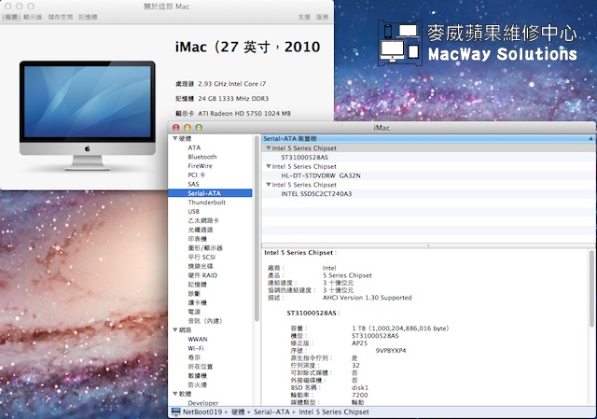Select 防火牆 under network
The height and width of the screenshot is (419, 597).
click(x=197, y=384)
